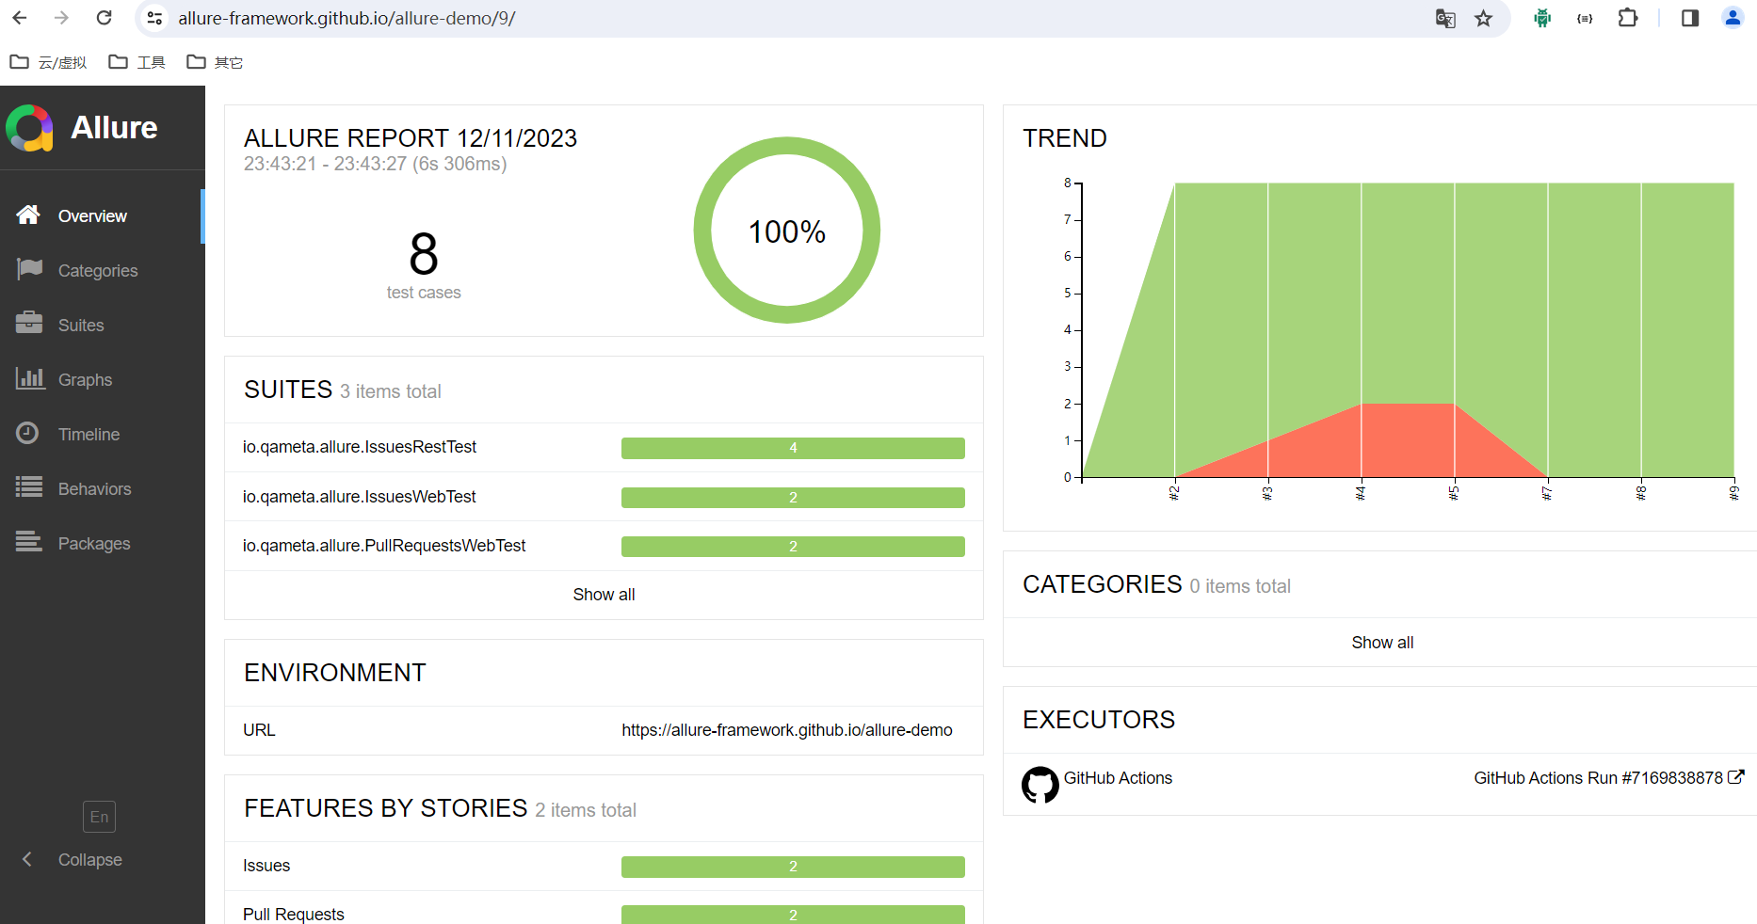
Task: Open the Categories tab in sidebar
Action: (103, 271)
